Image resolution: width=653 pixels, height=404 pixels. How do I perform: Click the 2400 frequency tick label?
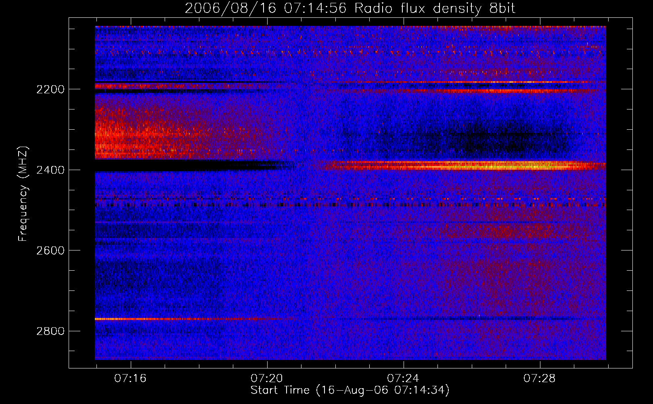(50, 170)
